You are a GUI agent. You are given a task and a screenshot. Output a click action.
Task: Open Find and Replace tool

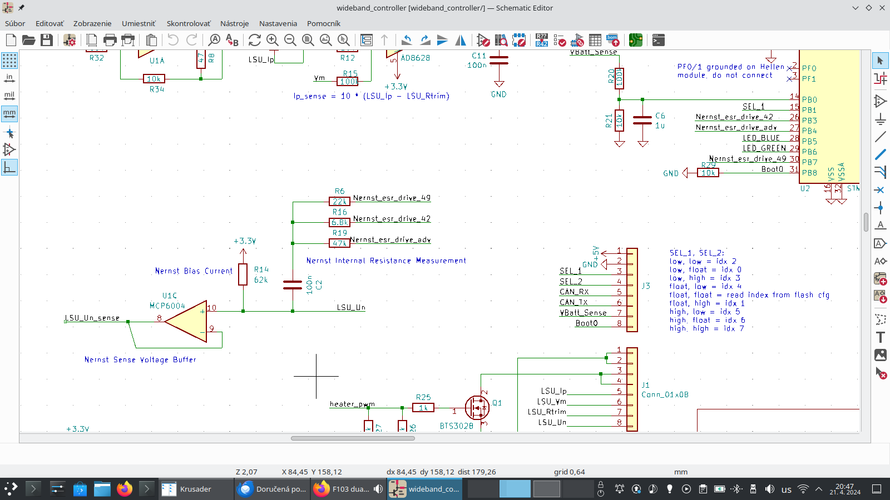pos(233,40)
